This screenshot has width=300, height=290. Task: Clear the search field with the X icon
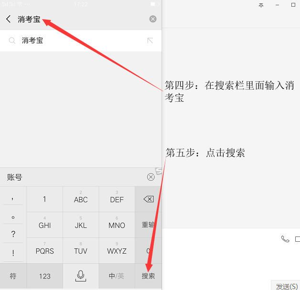(x=153, y=19)
